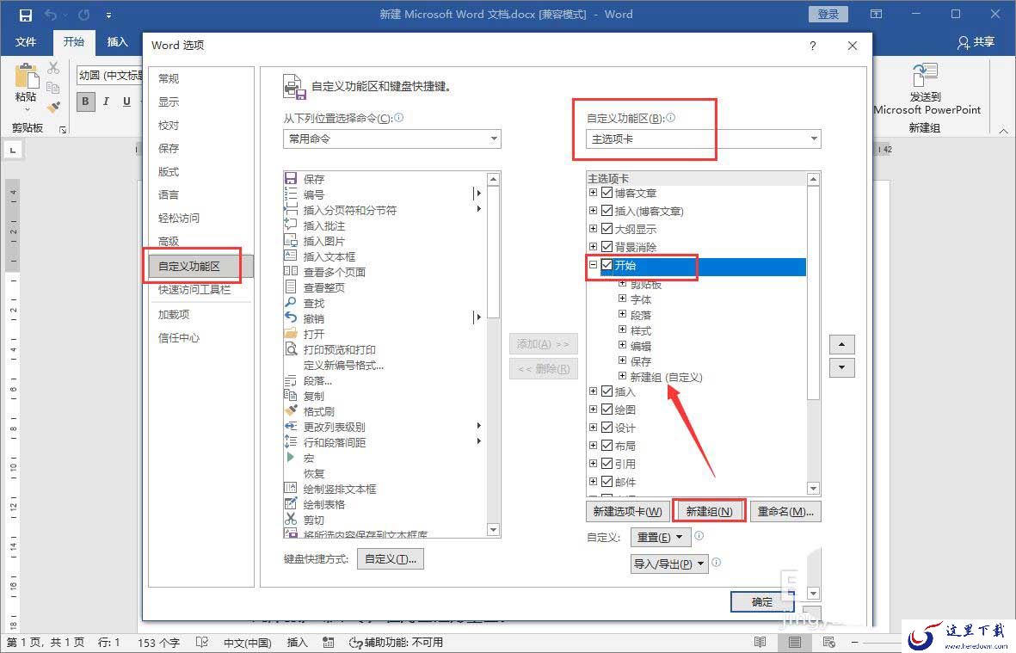Uncheck the 绘图 tab checkbox
Image resolution: width=1016 pixels, height=653 pixels.
pyautogui.click(x=607, y=410)
